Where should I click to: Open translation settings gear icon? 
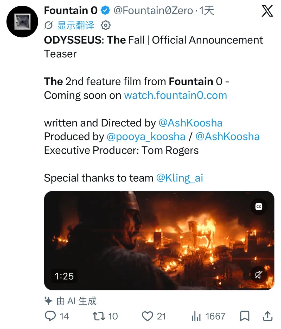tap(106, 25)
